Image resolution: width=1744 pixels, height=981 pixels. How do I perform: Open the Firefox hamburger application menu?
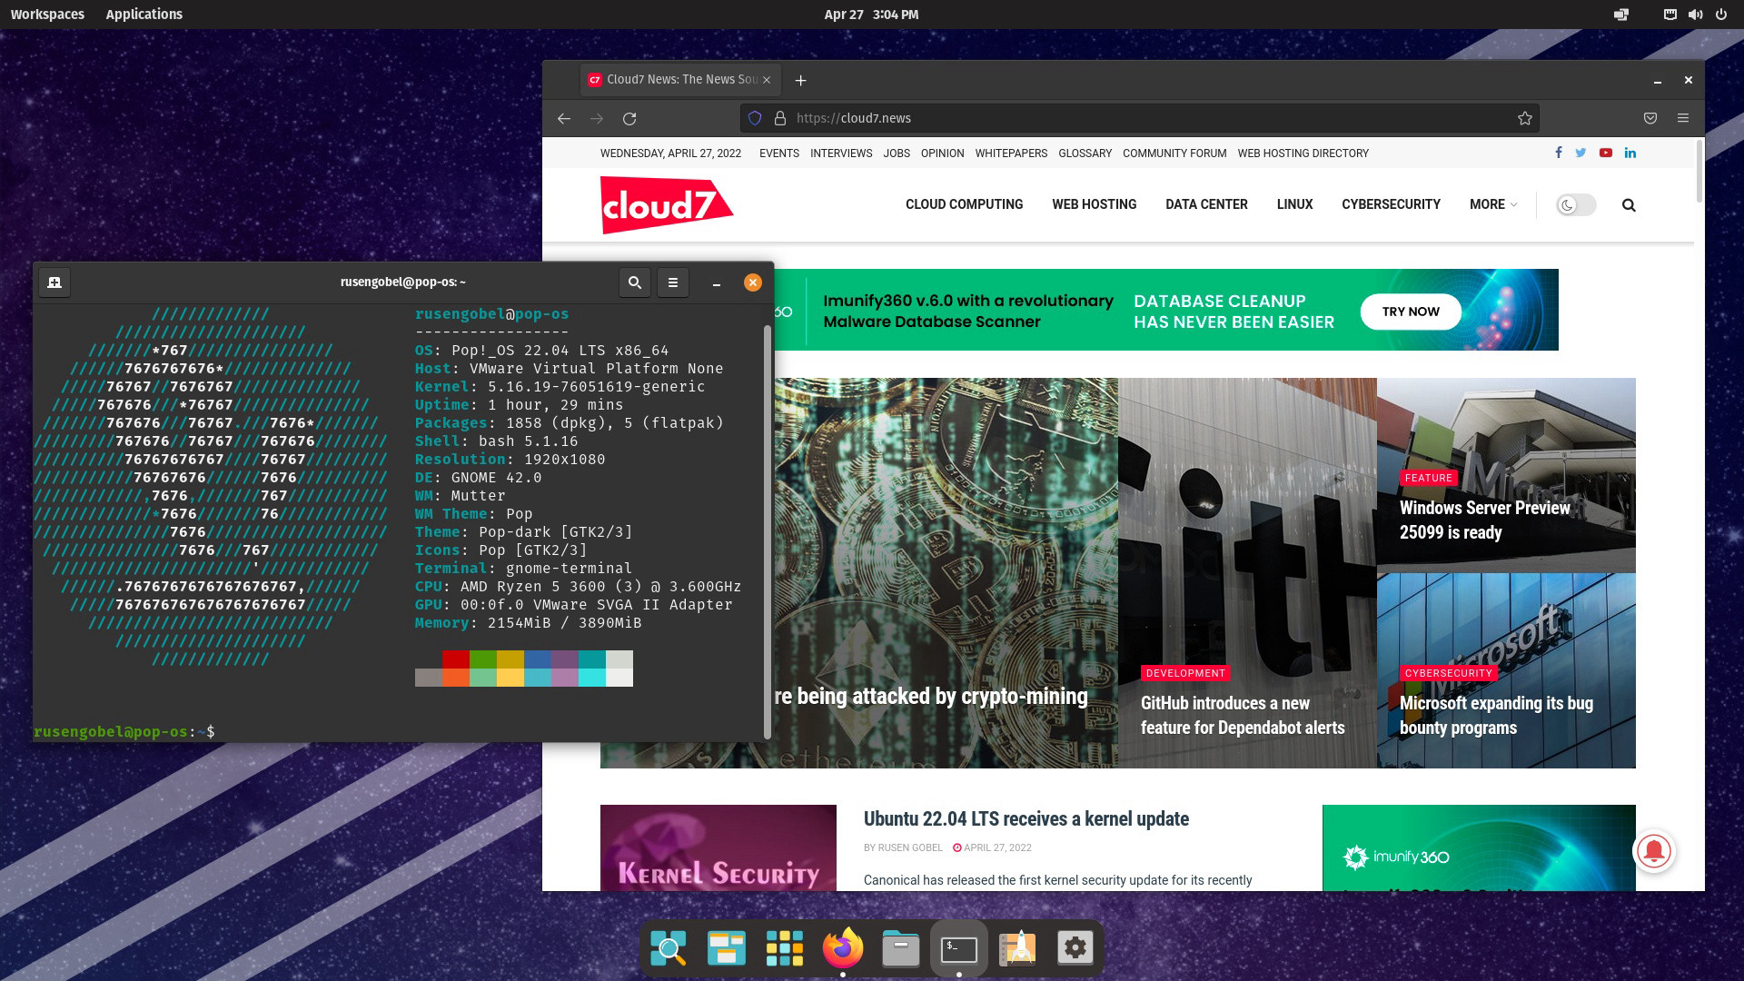point(1683,118)
